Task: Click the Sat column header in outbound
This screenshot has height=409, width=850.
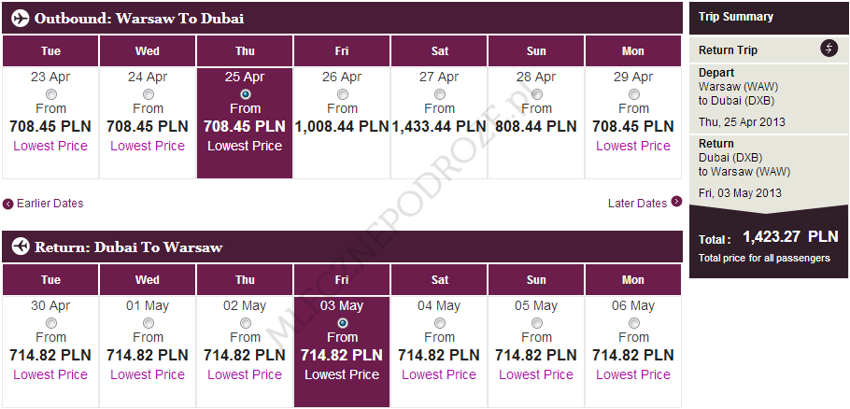Action: 439,50
